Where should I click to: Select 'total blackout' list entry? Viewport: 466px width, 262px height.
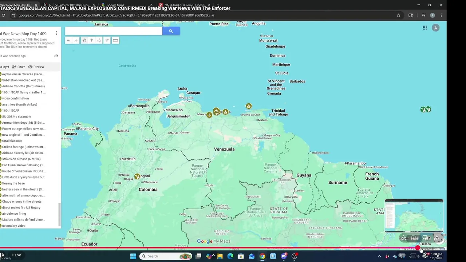12,141
